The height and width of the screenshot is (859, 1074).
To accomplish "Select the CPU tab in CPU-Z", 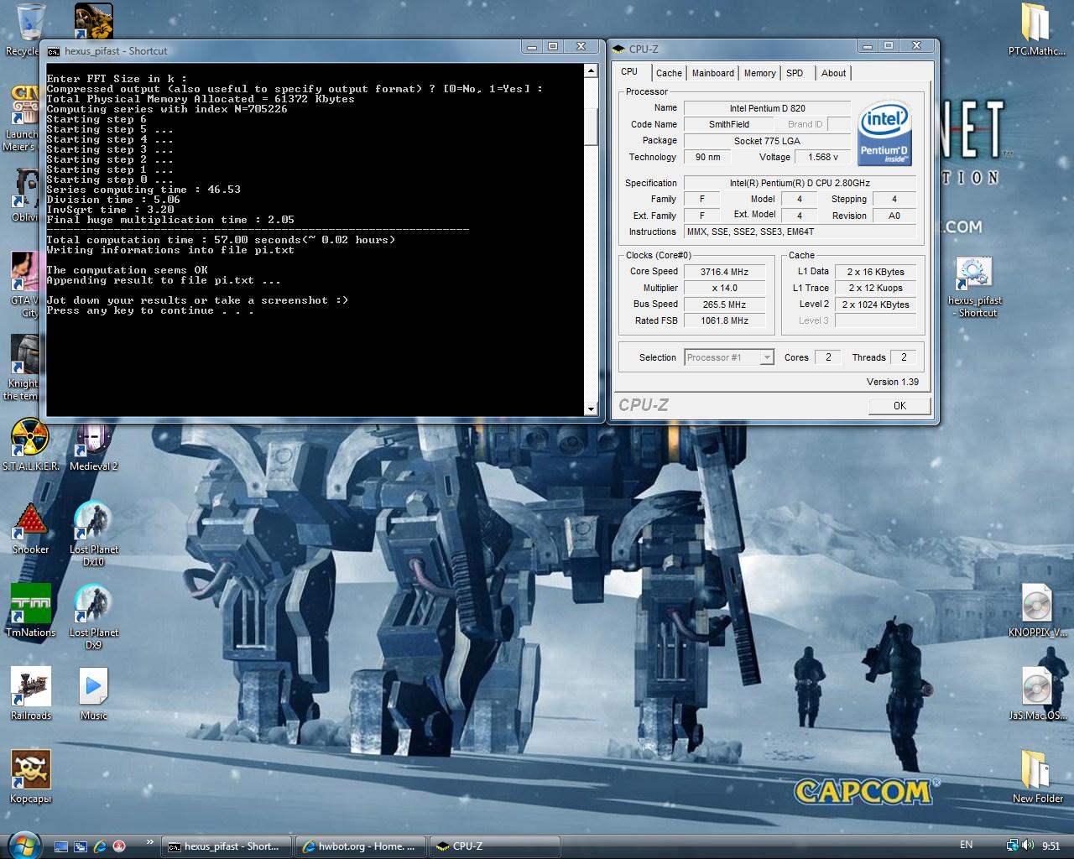I will (x=629, y=72).
